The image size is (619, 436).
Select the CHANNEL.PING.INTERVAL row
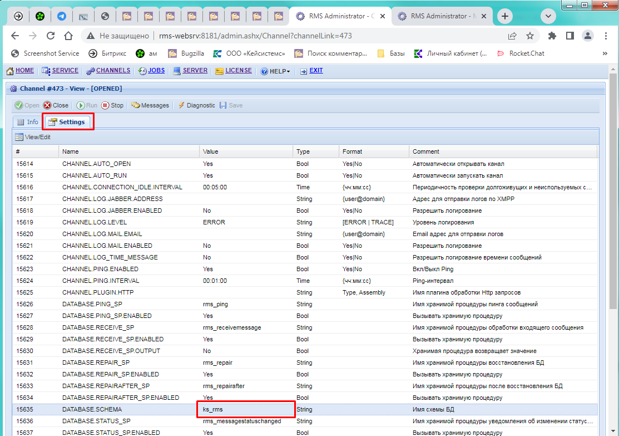click(x=305, y=281)
